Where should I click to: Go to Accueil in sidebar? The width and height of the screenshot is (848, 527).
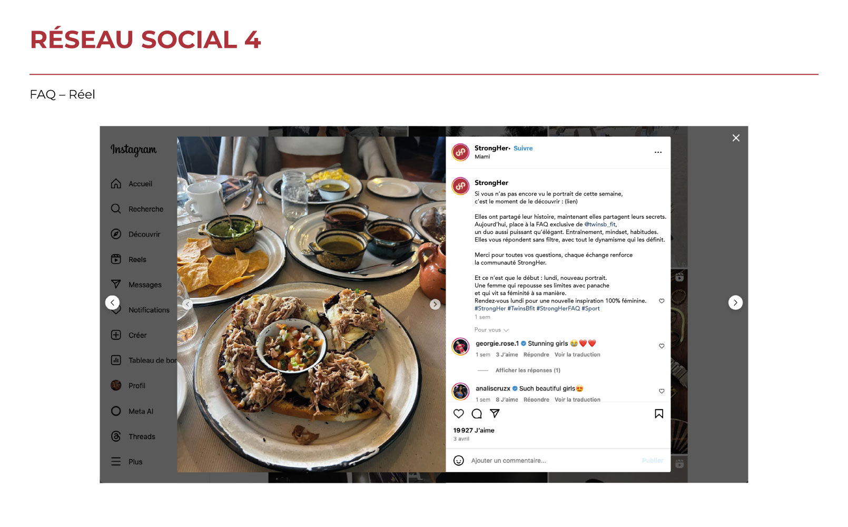132,183
